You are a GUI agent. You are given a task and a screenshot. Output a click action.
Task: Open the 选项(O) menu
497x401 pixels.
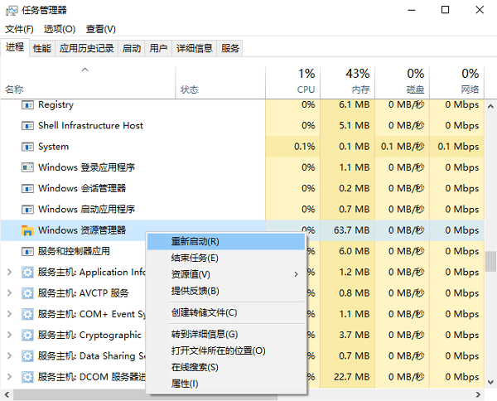click(59, 29)
